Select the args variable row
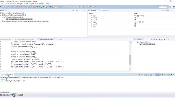Image resolution: width=175 pixels, height=98 pixels. pos(132,16)
